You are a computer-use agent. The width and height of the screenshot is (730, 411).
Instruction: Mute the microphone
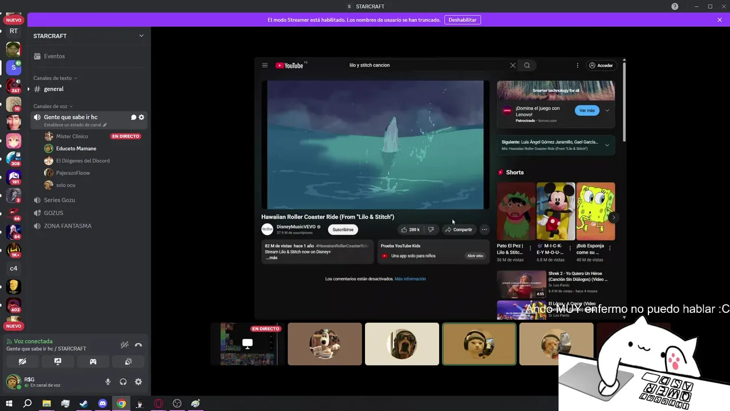(x=108, y=382)
